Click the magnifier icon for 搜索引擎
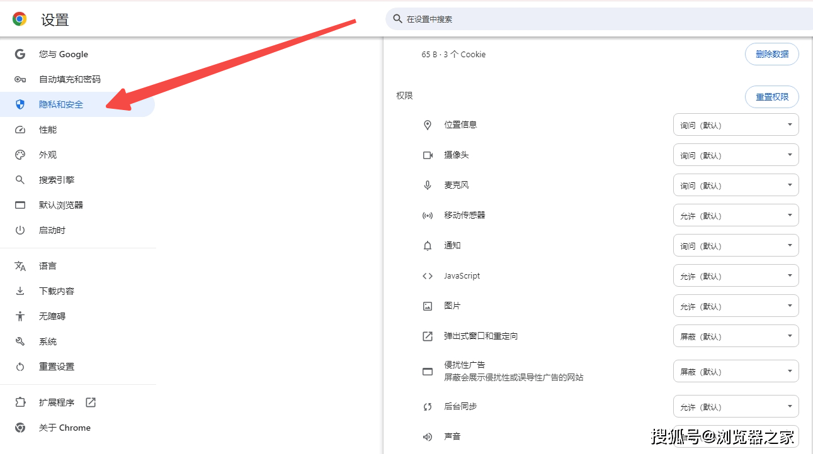Viewport: 813px width, 454px height. click(20, 180)
